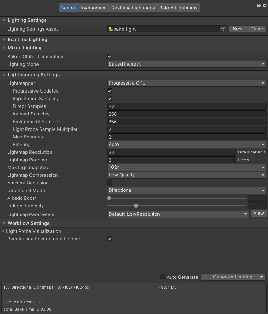Toggle Baked Global Illumination checkbox
The height and width of the screenshot is (314, 268).
click(x=110, y=56)
